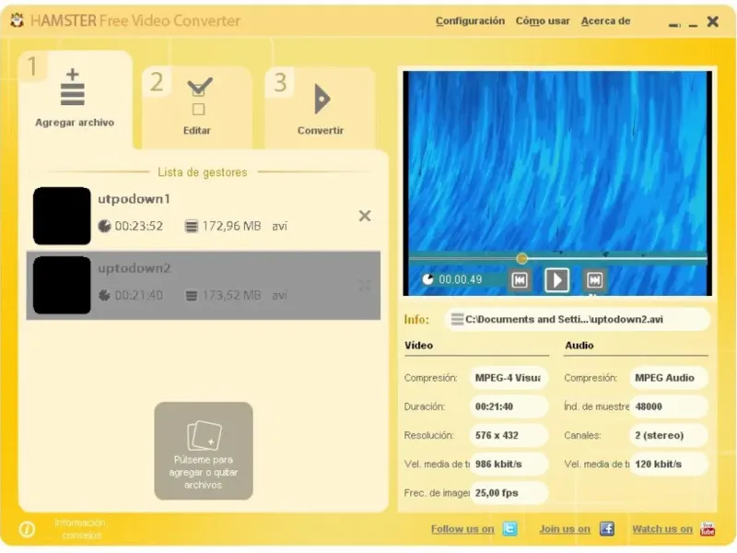The height and width of the screenshot is (553, 737).
Task: Close the Hamster converter window
Action: click(712, 21)
